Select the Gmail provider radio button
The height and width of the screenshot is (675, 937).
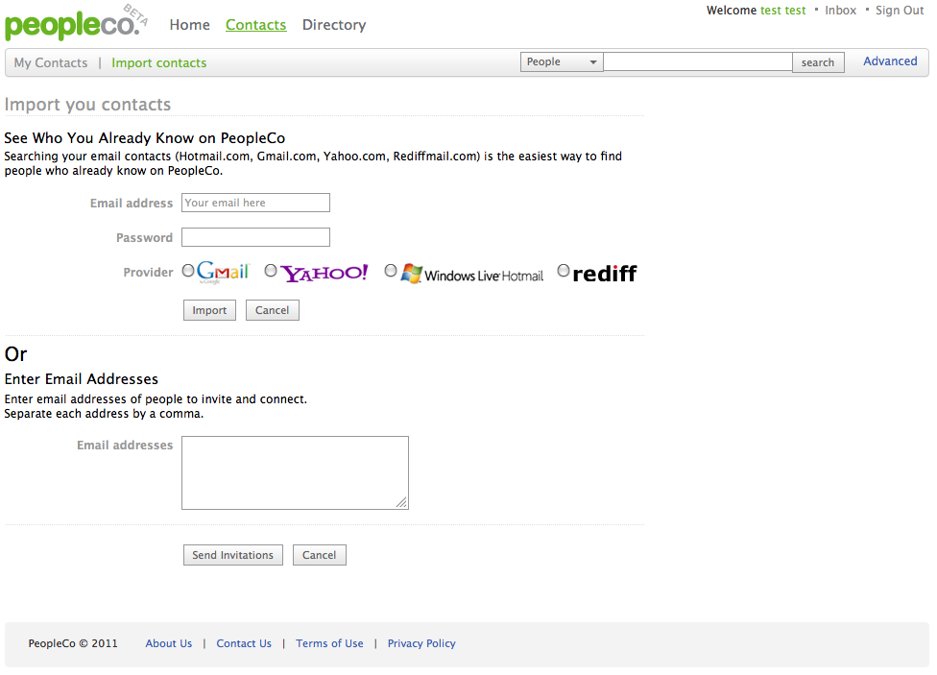(188, 271)
